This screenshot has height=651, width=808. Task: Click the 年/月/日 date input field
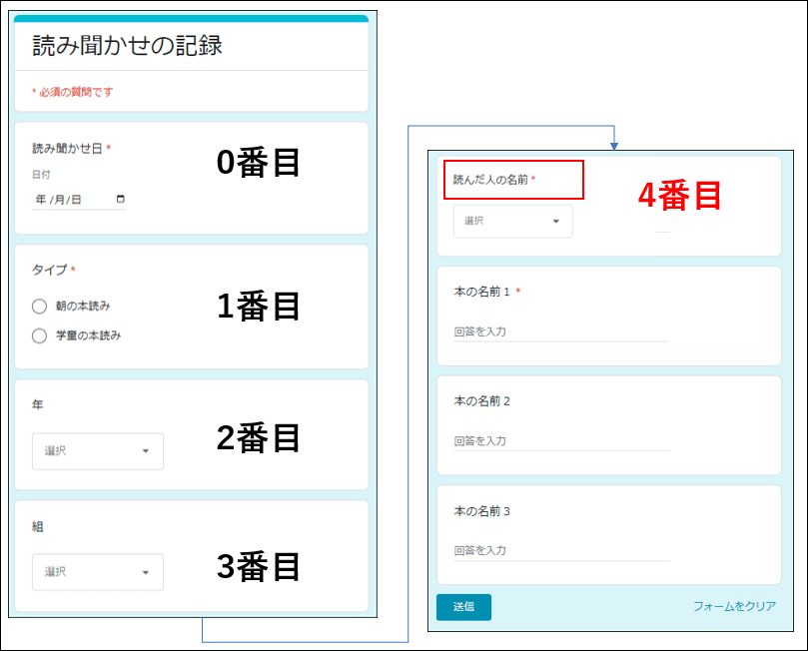[78, 200]
